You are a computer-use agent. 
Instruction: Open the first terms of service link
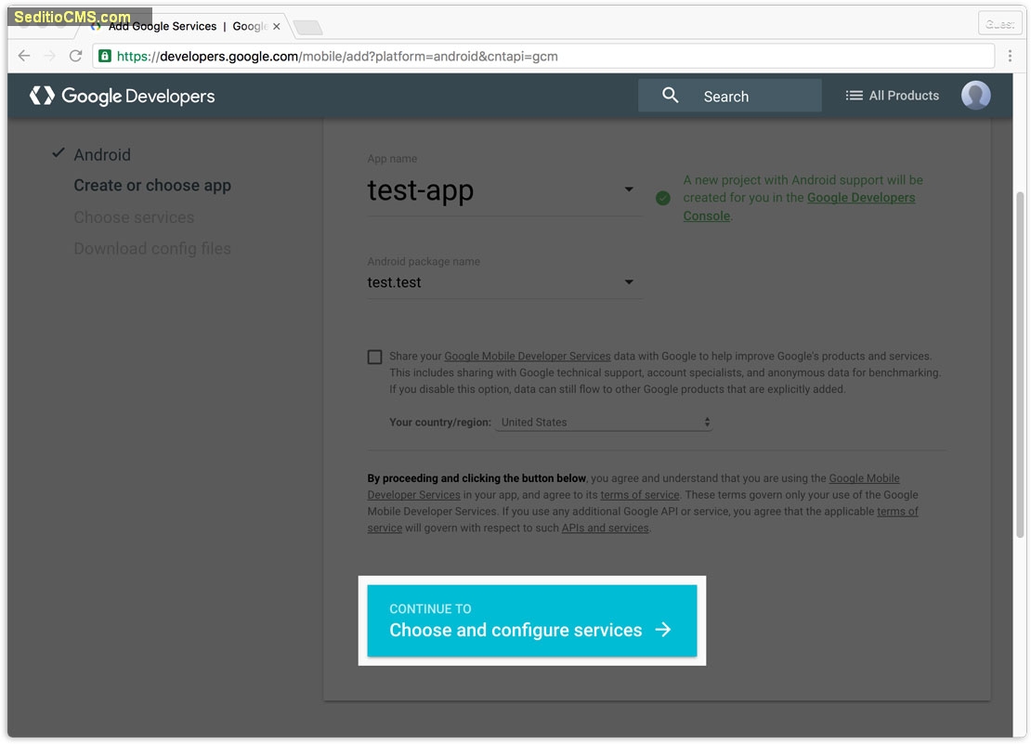point(640,495)
